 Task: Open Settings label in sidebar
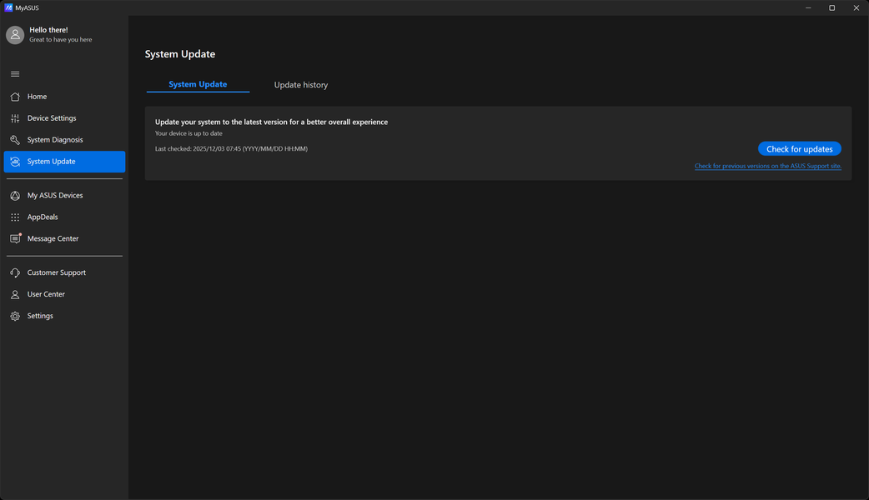tap(40, 316)
